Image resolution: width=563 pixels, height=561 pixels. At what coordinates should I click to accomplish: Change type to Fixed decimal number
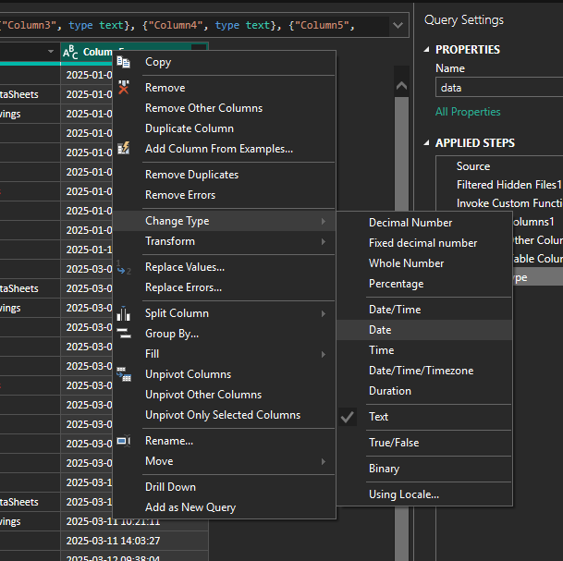[423, 243]
